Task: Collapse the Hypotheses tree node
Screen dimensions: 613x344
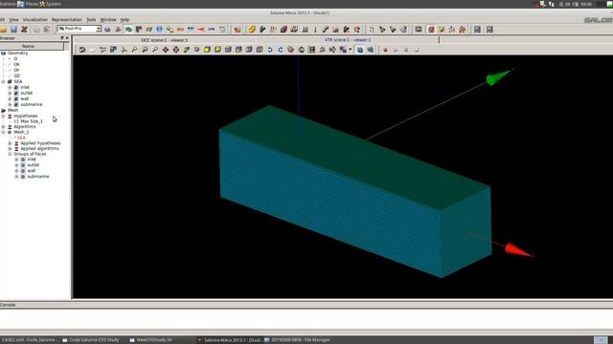Action: (x=4, y=116)
